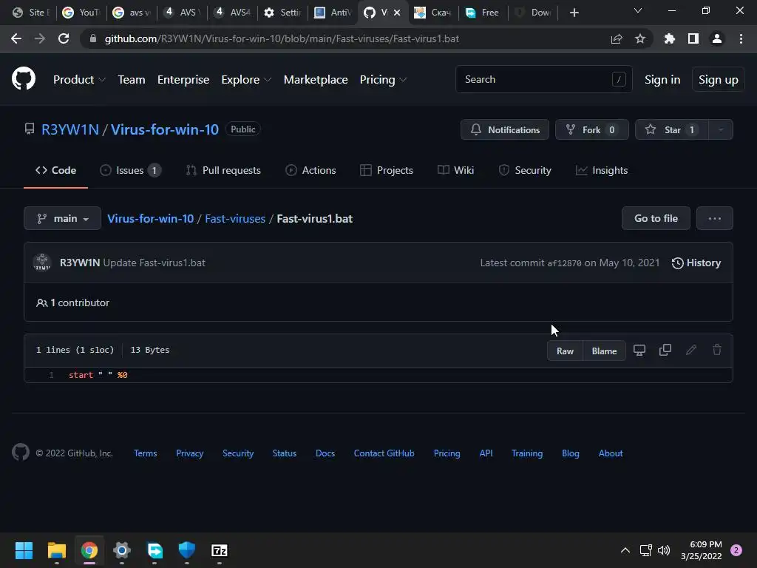This screenshot has width=757, height=568.
Task: Open Virus-for-win-10 breadcrumb link
Action: pyautogui.click(x=150, y=219)
